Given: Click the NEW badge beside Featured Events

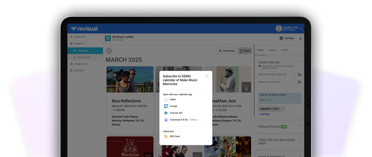Looking at the screenshot, I should pos(284,127).
